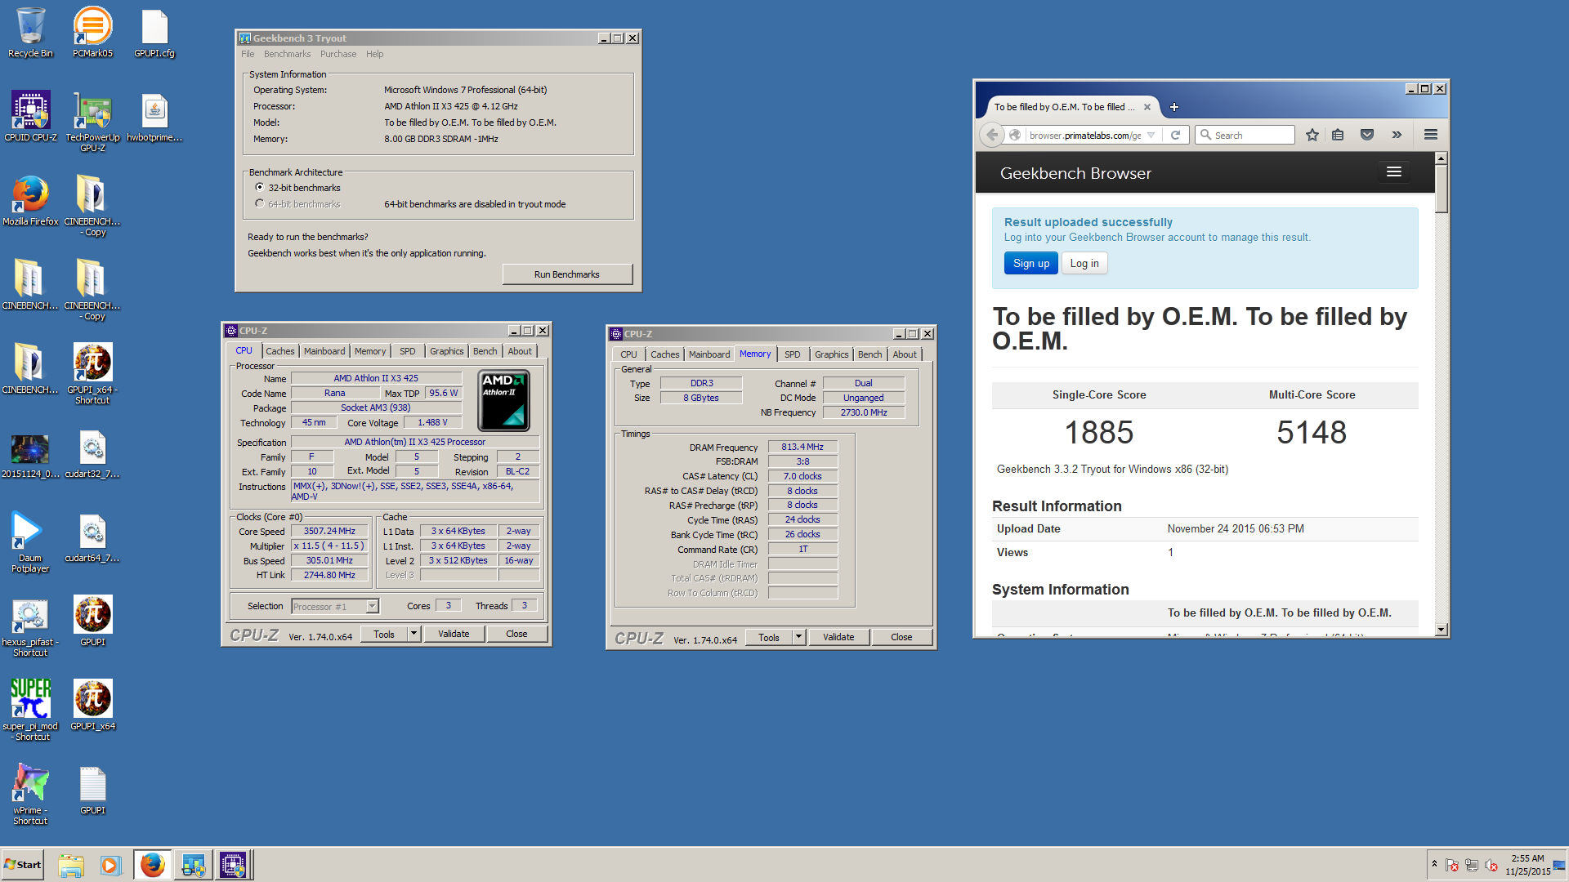The width and height of the screenshot is (1569, 882).
Task: Open the Firefox hamburger menu
Action: click(1431, 135)
